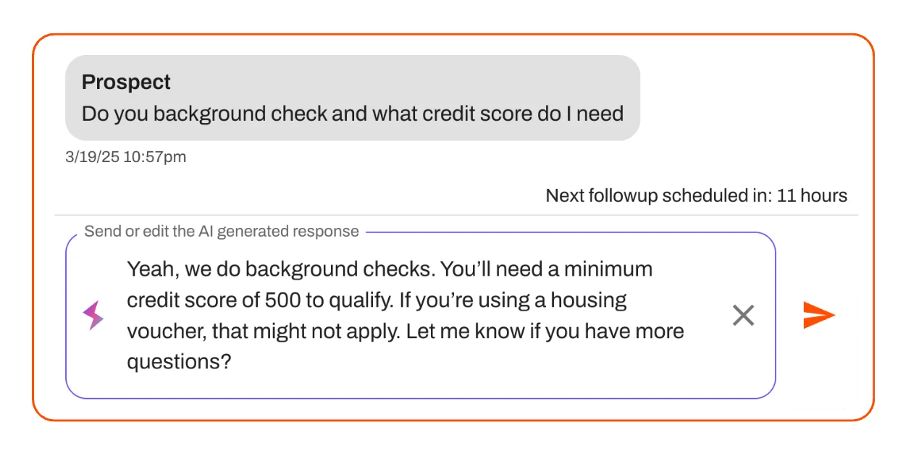Viewport: 911px width, 456px height.
Task: Click "11 hours" in the followup notice
Action: [811, 195]
